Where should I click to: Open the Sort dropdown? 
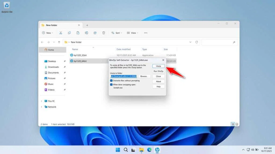click(117, 33)
